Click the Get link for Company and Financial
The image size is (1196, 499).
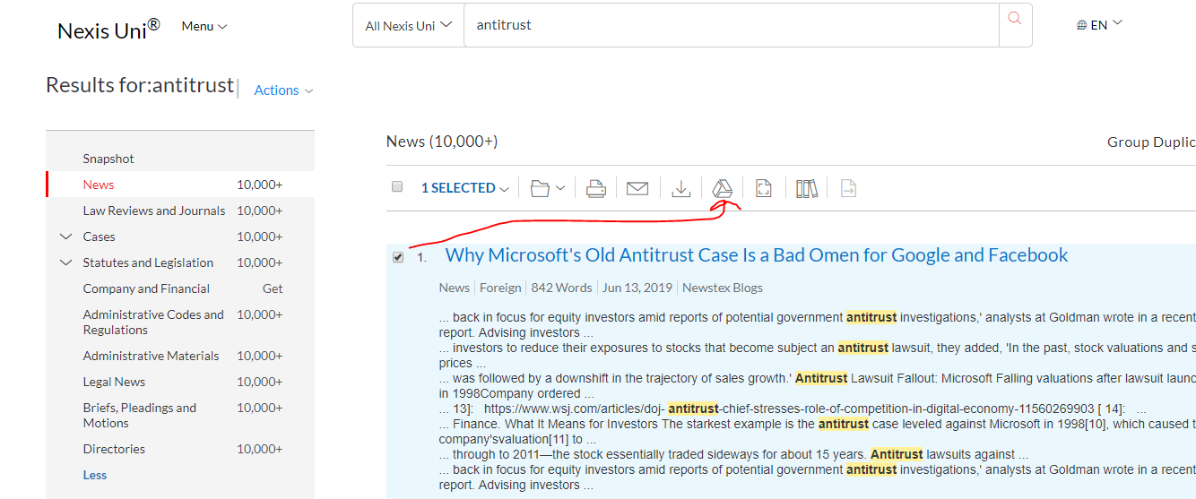pos(273,288)
